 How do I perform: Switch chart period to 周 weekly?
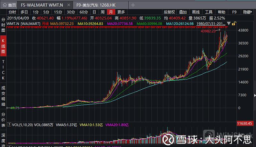[102, 12]
